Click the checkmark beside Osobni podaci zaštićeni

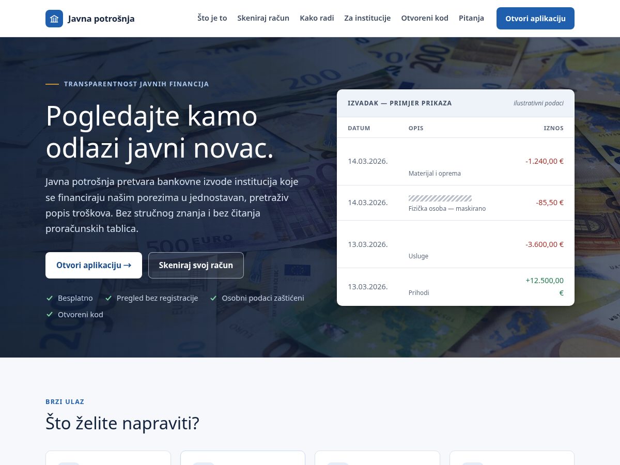tap(213, 298)
